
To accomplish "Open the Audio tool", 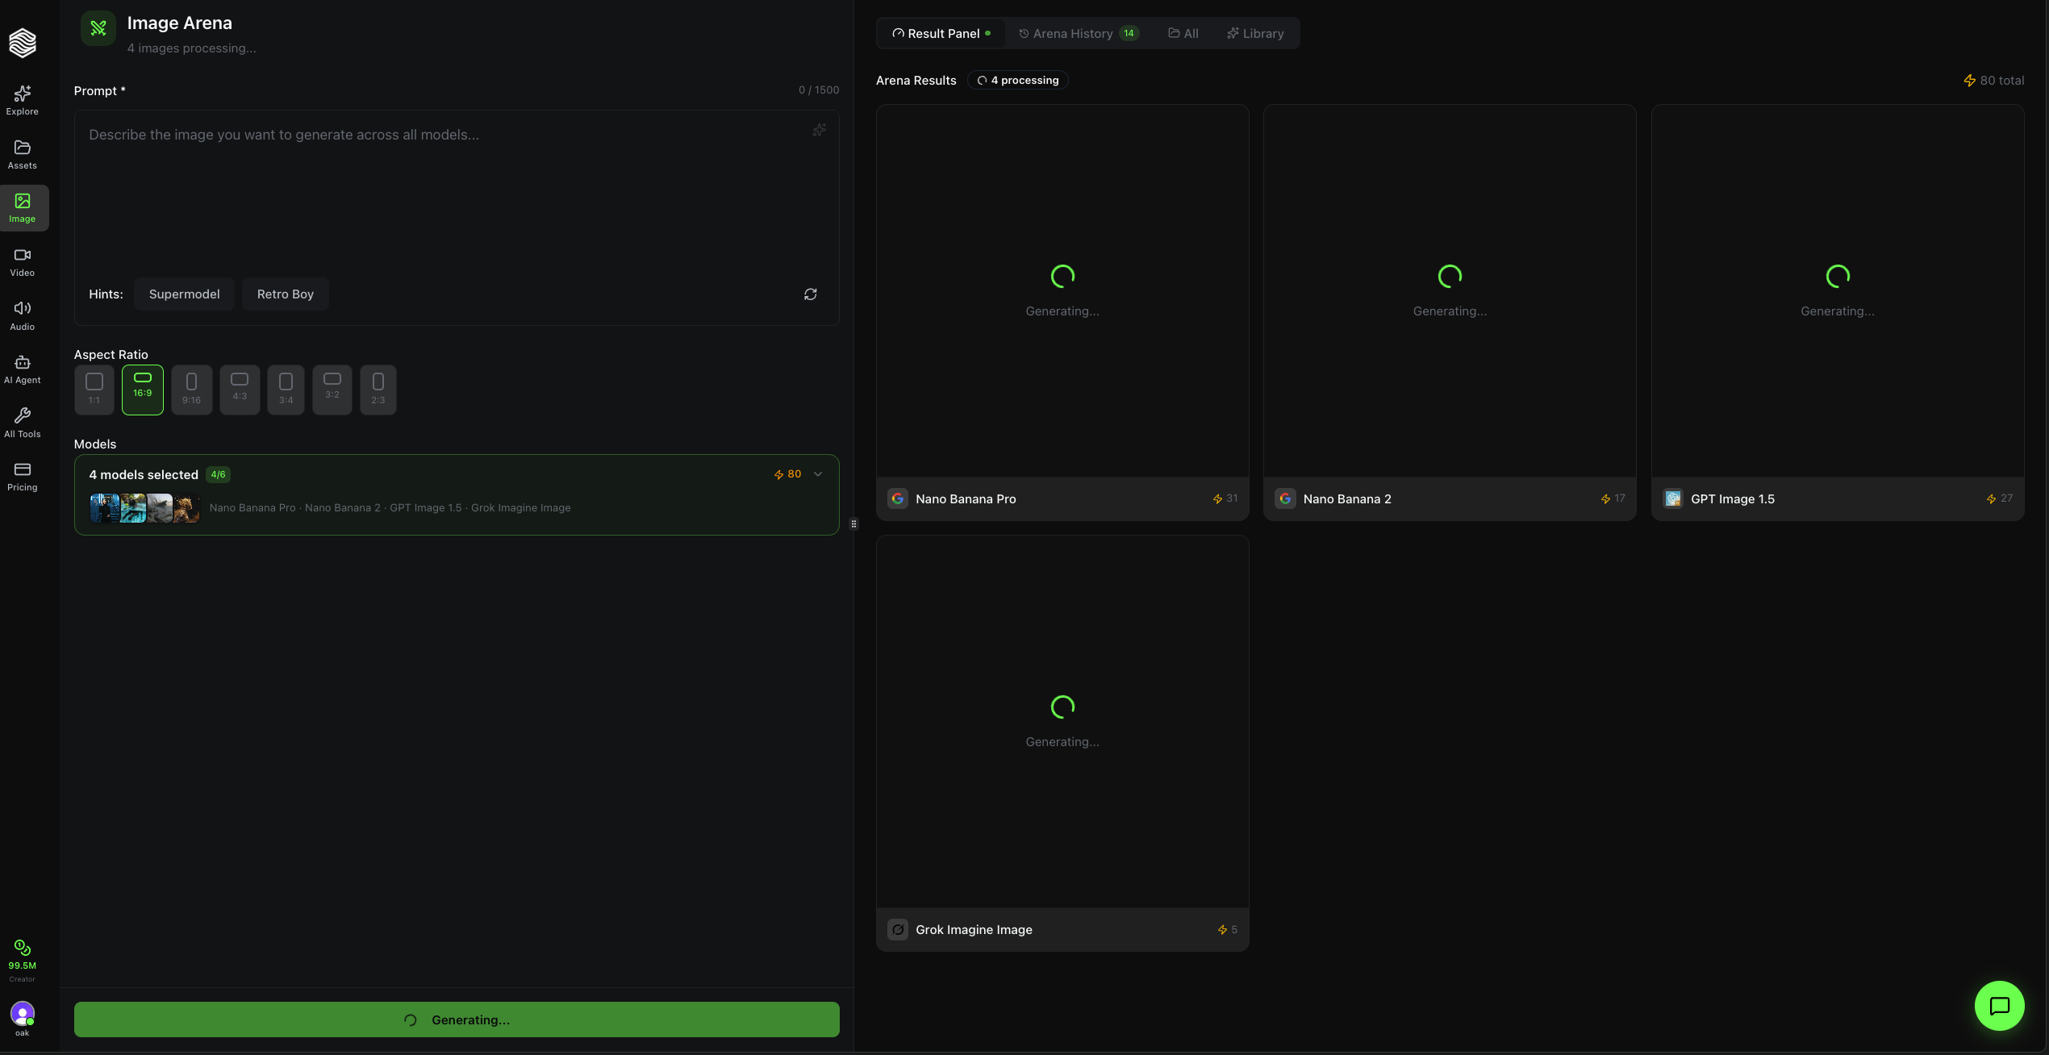I will pyautogui.click(x=22, y=314).
